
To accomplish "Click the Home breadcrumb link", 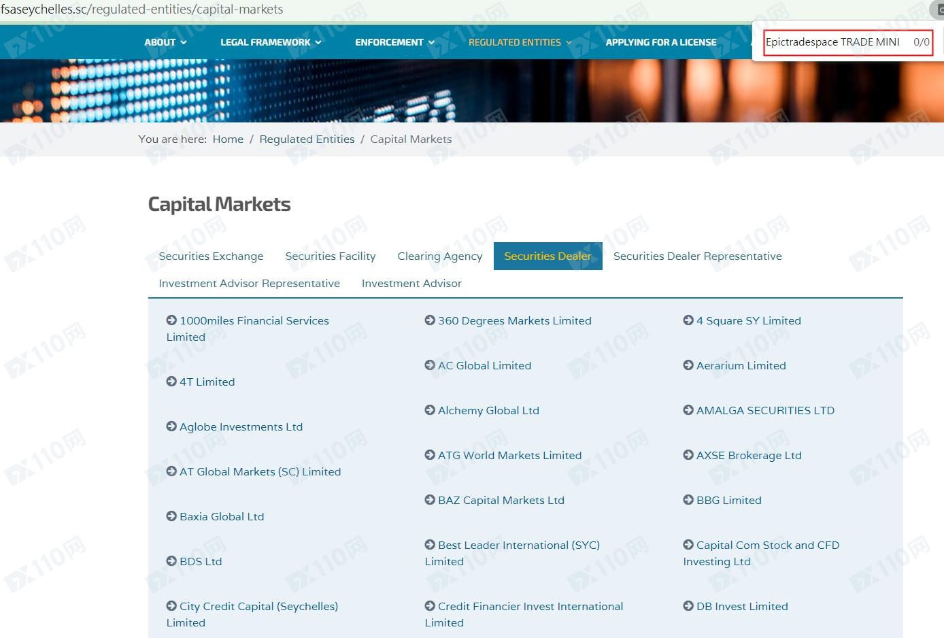I will click(228, 139).
